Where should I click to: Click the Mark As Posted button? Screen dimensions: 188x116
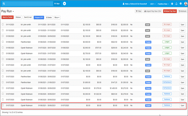click(8, 17)
